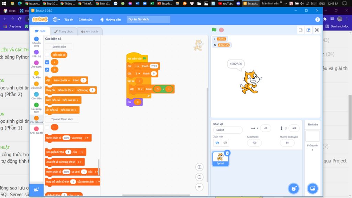Viewport: 352px width, 198px height.
Task: Click the 'Tạo một Danh sách' button
Action: click(62, 119)
